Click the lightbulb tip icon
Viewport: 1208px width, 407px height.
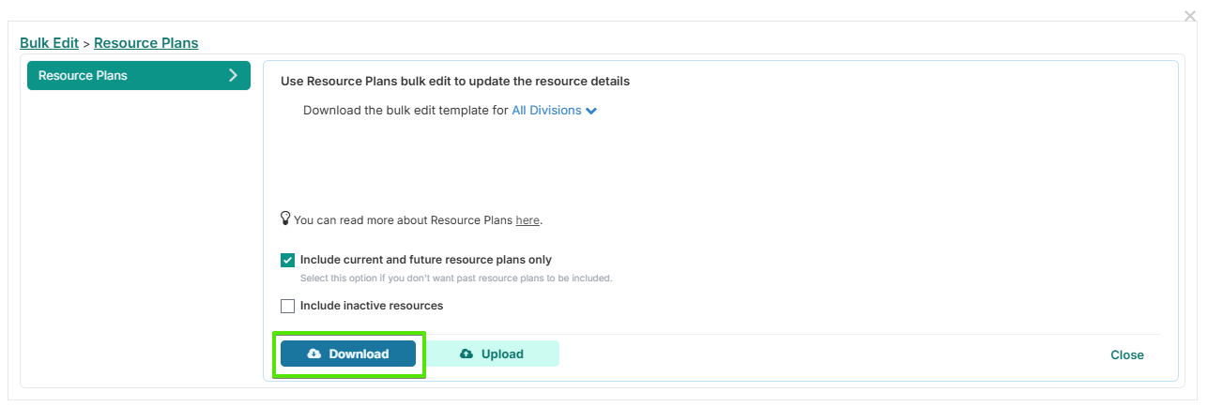pyautogui.click(x=286, y=219)
